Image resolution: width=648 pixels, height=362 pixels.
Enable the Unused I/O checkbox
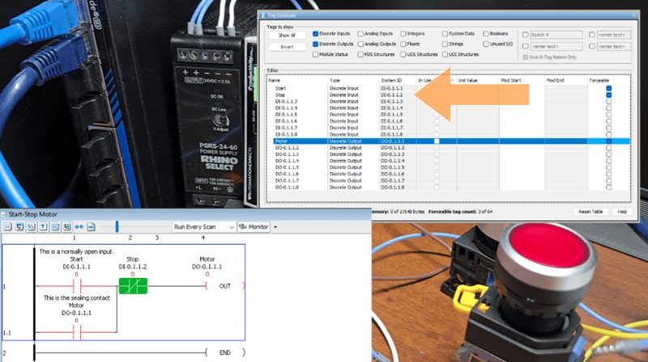486,44
